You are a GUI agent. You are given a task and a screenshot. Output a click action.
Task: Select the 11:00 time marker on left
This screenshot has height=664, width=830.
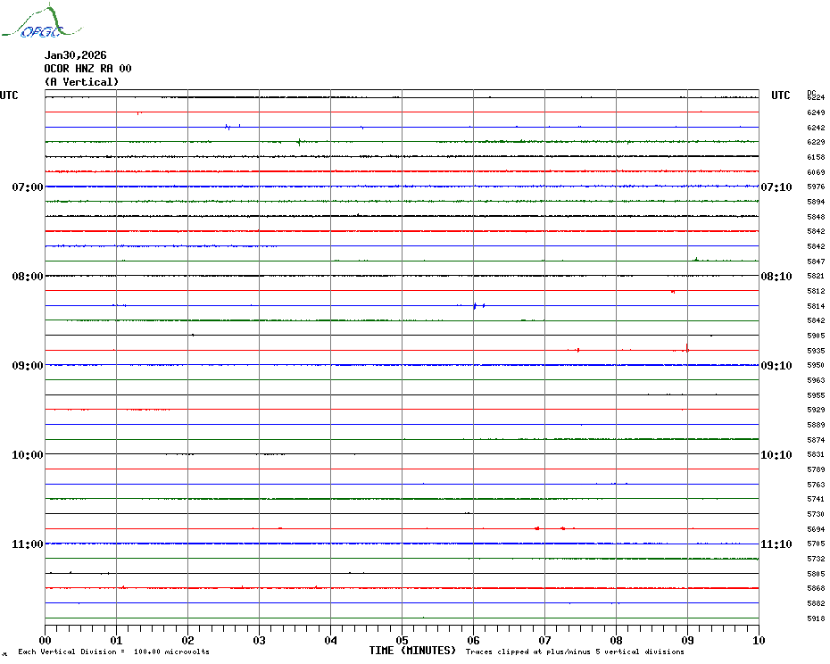click(28, 544)
